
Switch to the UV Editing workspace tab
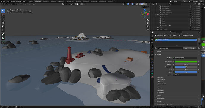61,1
